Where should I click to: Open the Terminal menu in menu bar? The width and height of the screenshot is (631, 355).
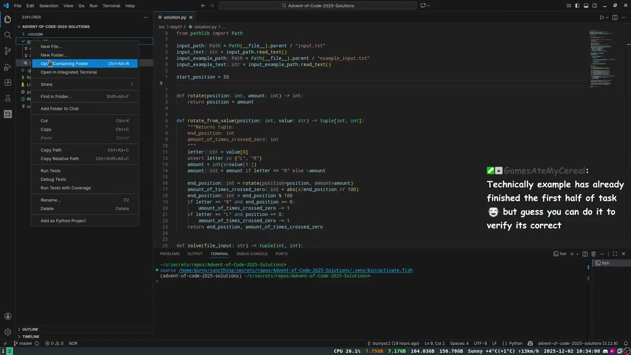click(111, 5)
